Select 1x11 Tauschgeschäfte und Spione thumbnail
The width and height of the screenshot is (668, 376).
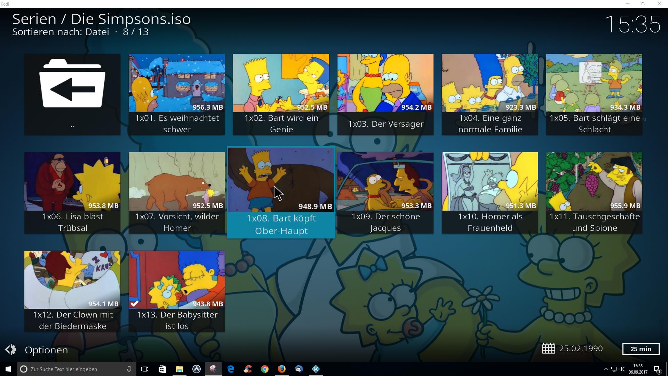point(594,181)
